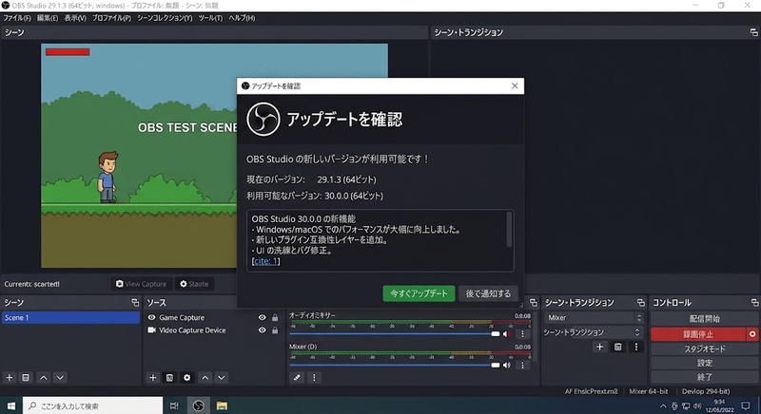
Task: Open the transition options three-dot menu beside the trash
Action: (635, 347)
